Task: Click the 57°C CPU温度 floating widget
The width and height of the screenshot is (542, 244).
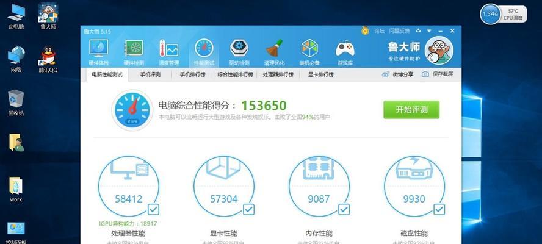Action: click(x=513, y=15)
